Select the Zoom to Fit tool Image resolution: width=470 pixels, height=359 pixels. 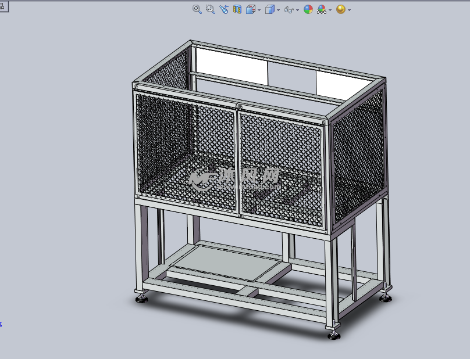(196, 8)
